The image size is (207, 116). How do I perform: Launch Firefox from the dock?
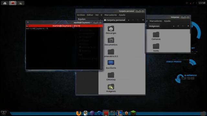pyautogui.click(x=79, y=113)
